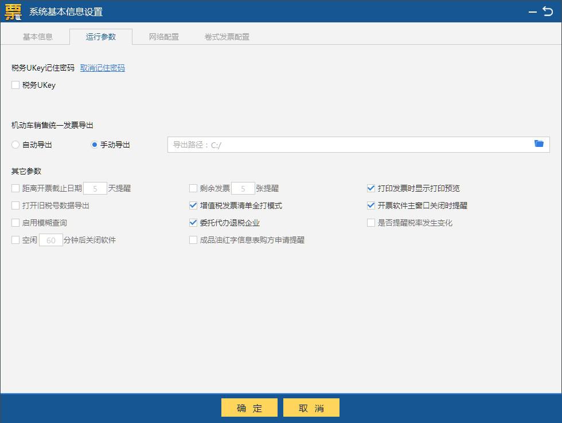The height and width of the screenshot is (423, 562).
Task: Click the 取消记住密码 link
Action: 102,68
